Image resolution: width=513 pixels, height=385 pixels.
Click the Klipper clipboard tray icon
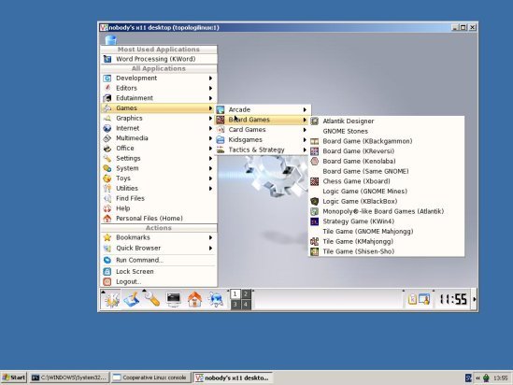point(413,299)
